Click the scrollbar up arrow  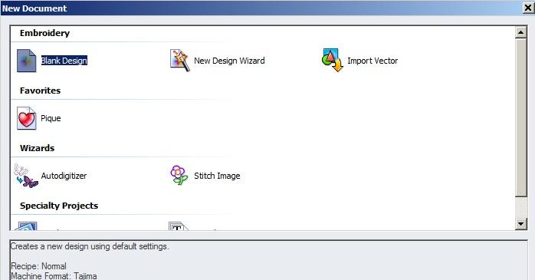point(521,32)
